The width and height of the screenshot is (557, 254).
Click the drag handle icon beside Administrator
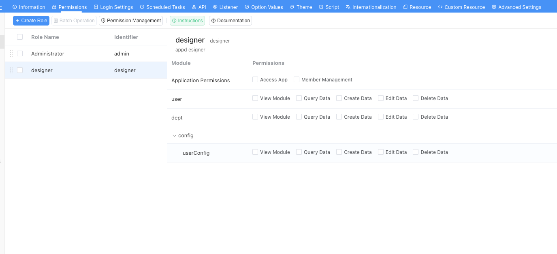[11, 53]
